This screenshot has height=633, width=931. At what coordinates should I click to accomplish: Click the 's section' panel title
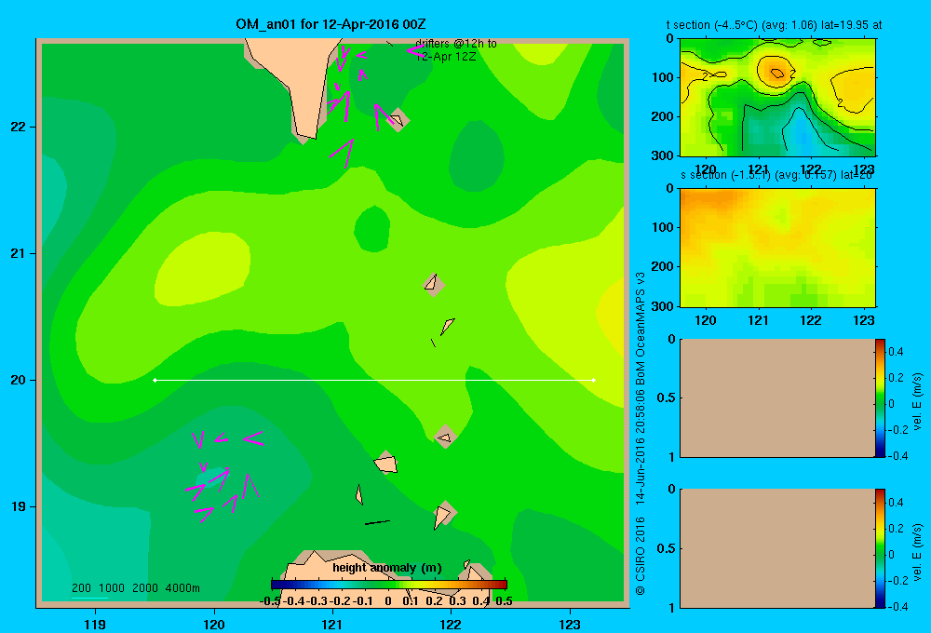point(776,175)
